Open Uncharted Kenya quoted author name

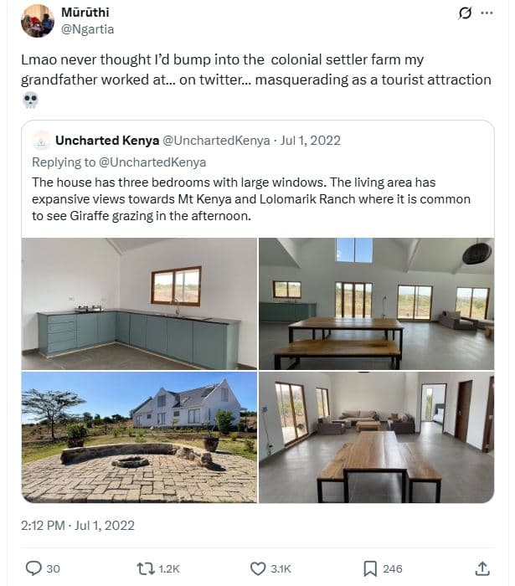coord(108,141)
